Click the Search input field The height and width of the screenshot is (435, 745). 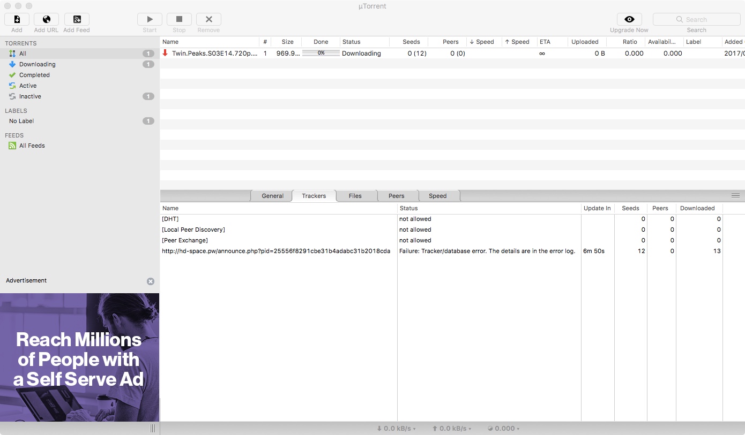click(x=696, y=19)
